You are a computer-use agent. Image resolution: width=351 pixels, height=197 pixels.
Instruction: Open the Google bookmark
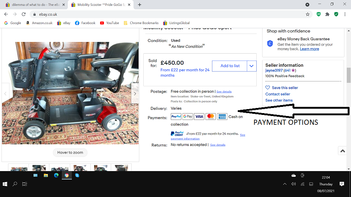pyautogui.click(x=12, y=23)
